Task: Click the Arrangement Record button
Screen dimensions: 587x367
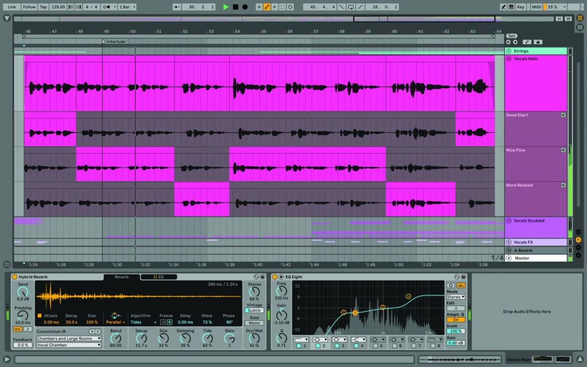Action: coord(245,7)
